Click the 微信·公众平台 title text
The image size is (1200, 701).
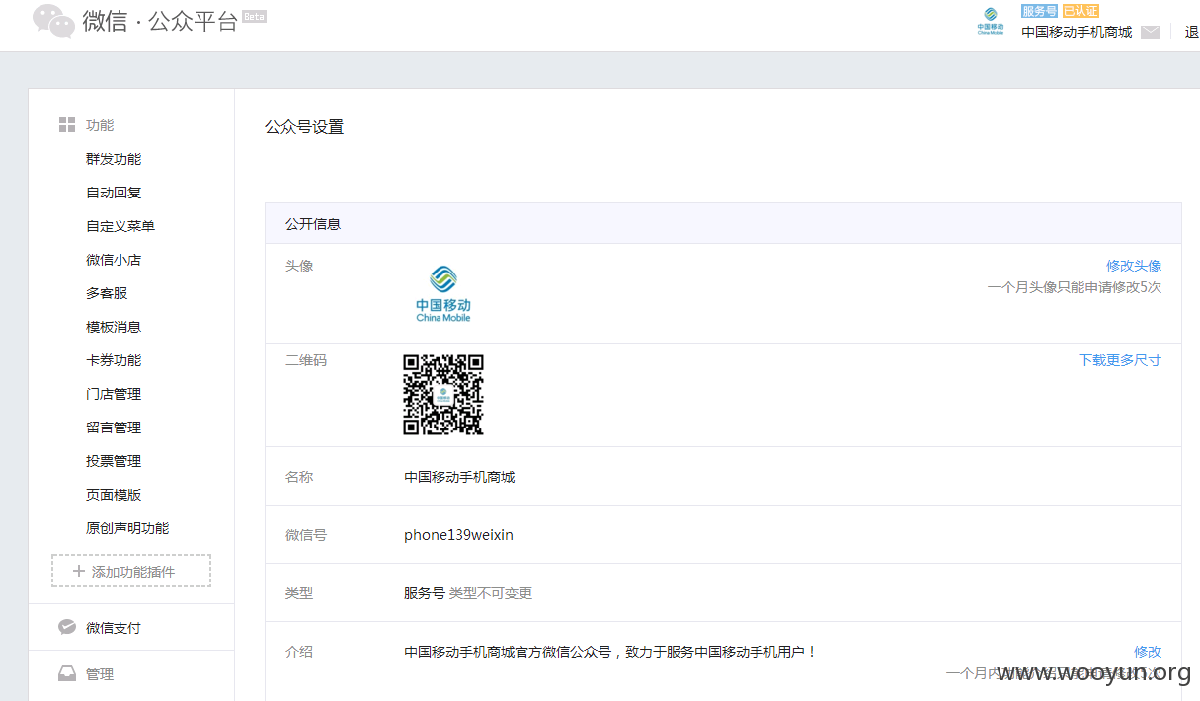click(160, 22)
